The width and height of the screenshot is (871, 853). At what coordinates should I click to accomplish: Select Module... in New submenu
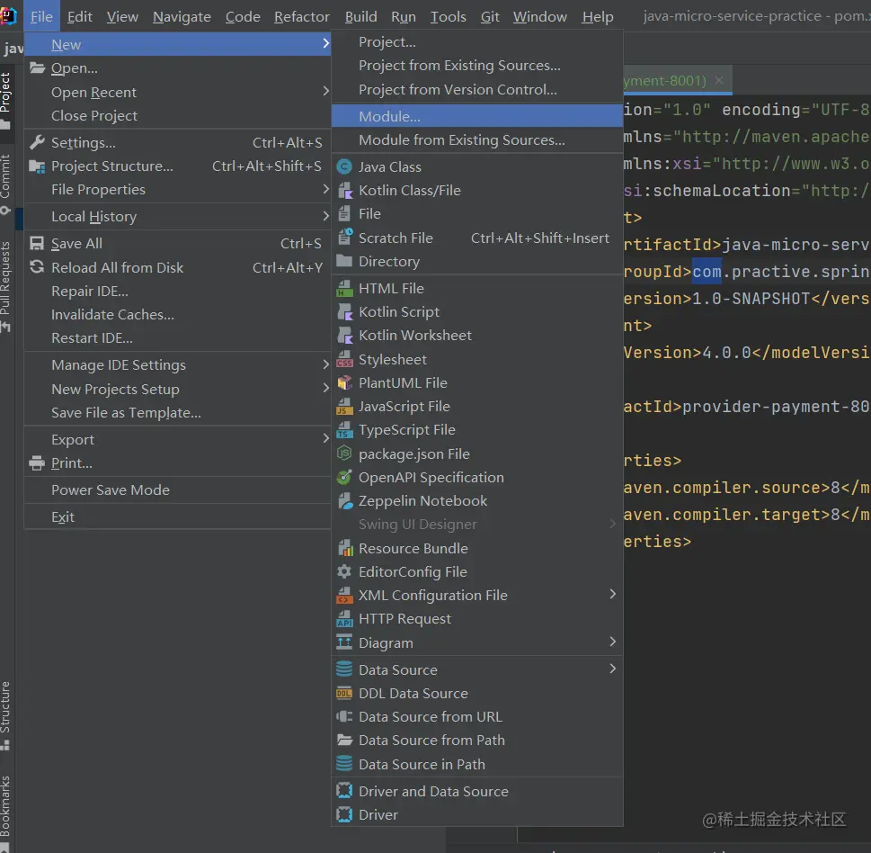(477, 116)
